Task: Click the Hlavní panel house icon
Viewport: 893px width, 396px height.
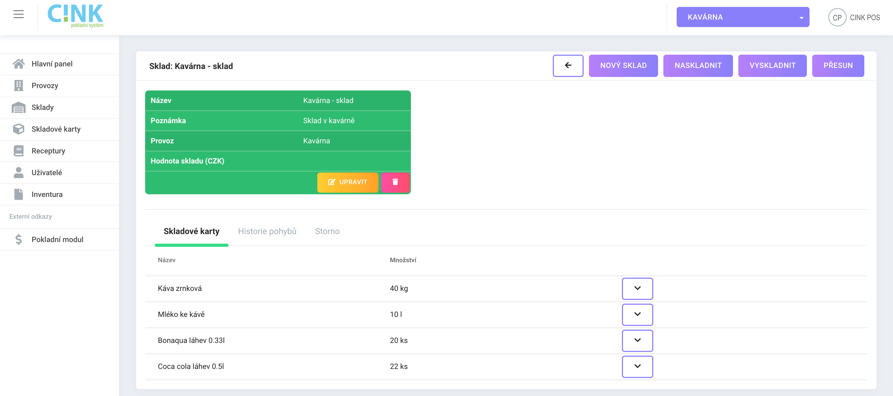Action: click(x=18, y=64)
